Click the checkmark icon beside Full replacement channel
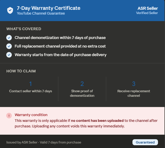The width and height of the screenshot is (165, 148). coord(9,46)
